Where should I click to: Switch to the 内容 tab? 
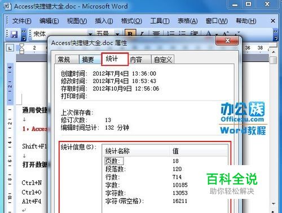click(x=139, y=59)
